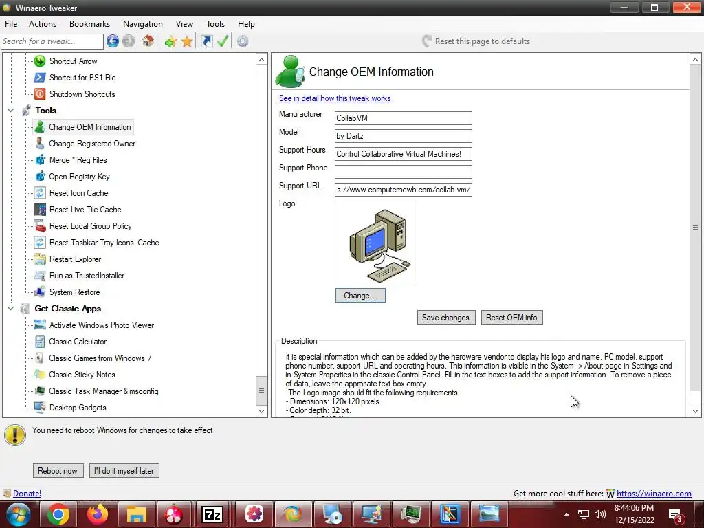This screenshot has height=528, width=704.
Task: Open the Tools menu
Action: click(215, 24)
